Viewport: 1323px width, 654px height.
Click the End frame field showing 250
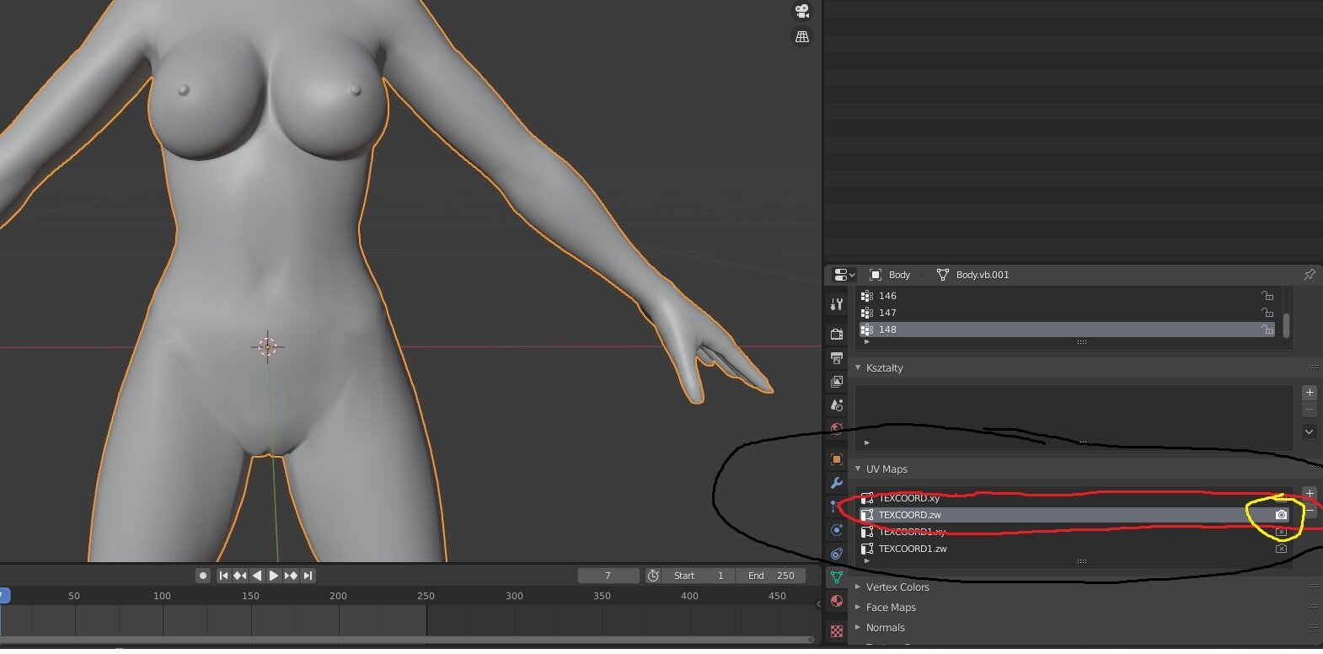[x=771, y=576]
